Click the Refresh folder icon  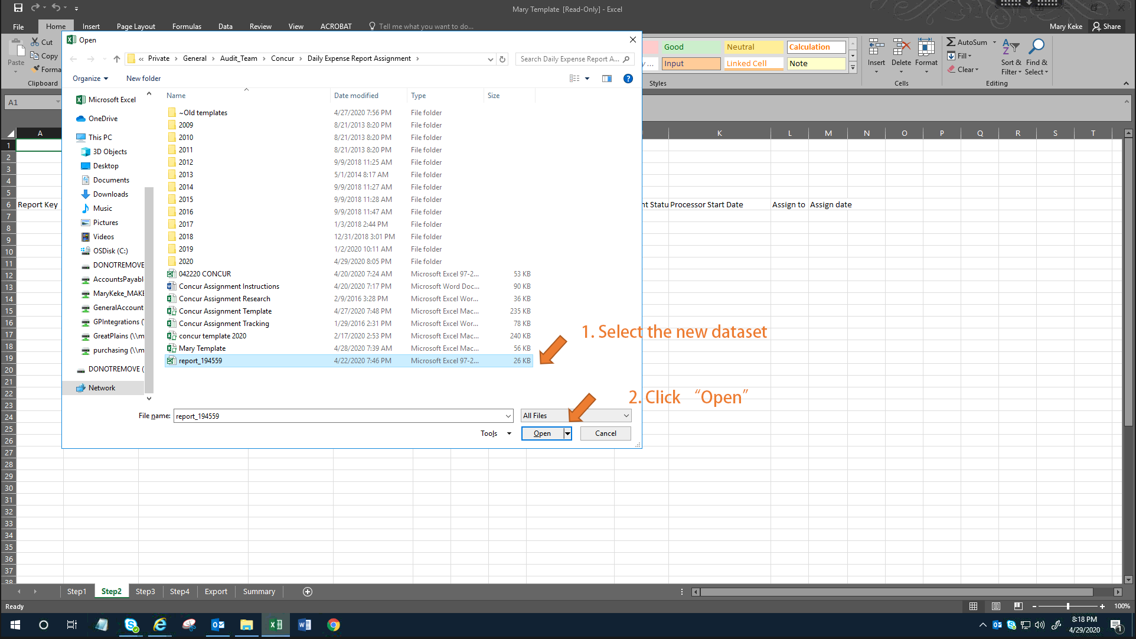click(x=502, y=59)
